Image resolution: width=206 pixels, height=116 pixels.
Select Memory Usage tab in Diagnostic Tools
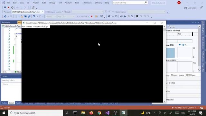click(x=177, y=75)
